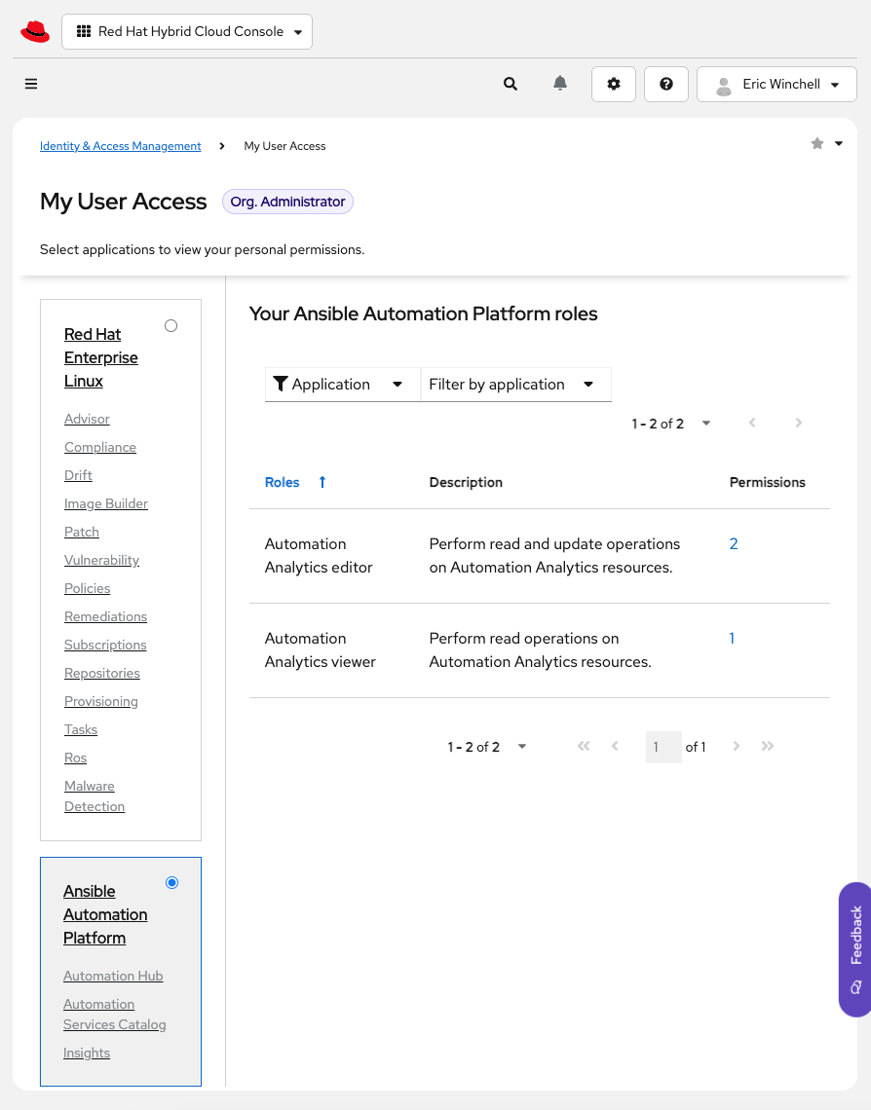The image size is (871, 1110).
Task: Open the hamburger navigation menu
Action: point(31,85)
